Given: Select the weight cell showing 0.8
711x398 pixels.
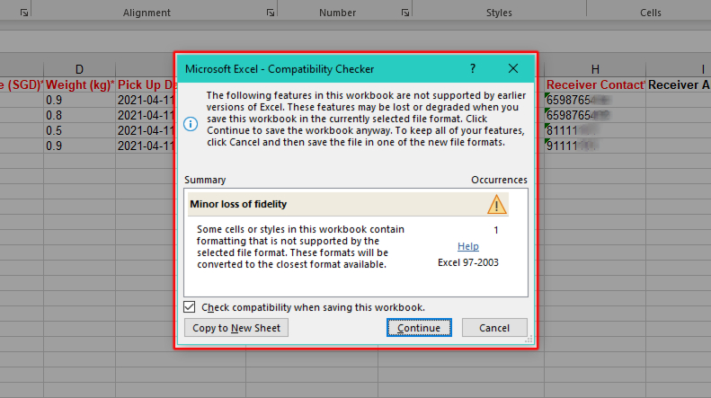Looking at the screenshot, I should pos(79,115).
